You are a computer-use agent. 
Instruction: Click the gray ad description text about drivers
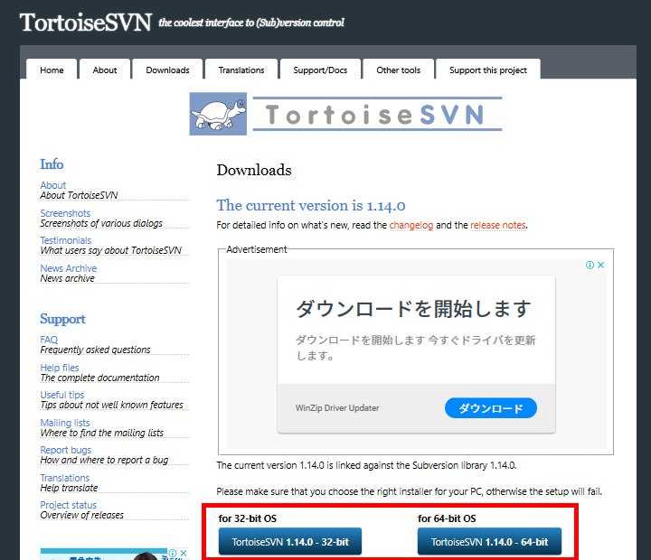tap(416, 348)
